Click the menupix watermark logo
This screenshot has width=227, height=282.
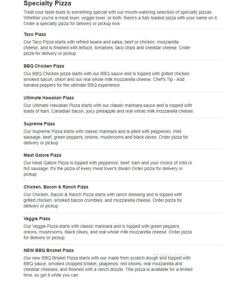[170, 256]
